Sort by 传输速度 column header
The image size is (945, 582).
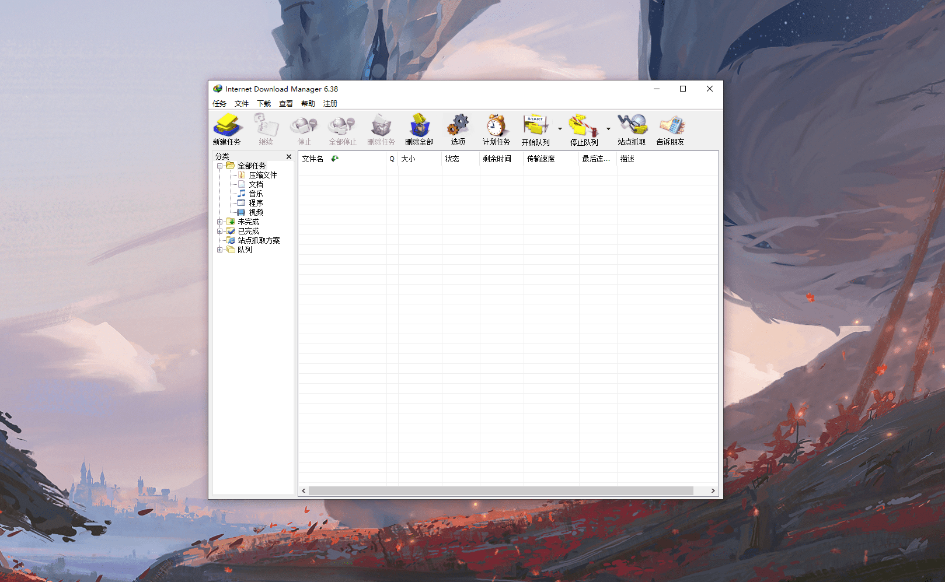(x=552, y=159)
